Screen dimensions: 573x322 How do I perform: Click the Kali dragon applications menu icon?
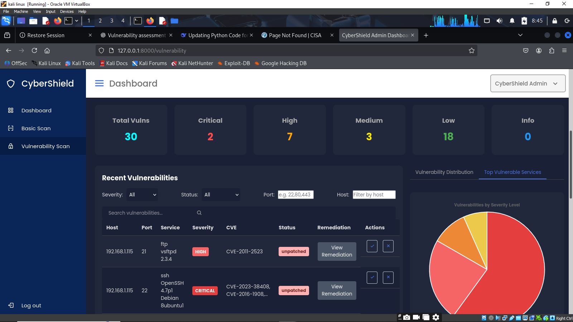tap(6, 21)
